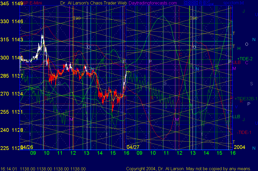Click the green "+TIDE-2" legend label
The width and height of the screenshot is (258, 171).
(x=245, y=59)
